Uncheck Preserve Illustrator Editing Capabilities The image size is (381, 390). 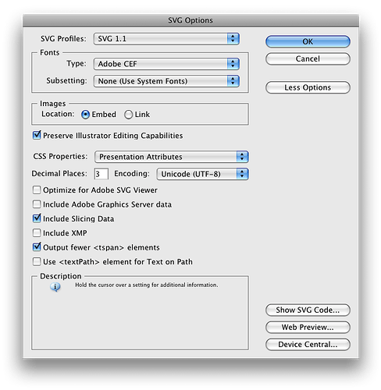point(37,135)
